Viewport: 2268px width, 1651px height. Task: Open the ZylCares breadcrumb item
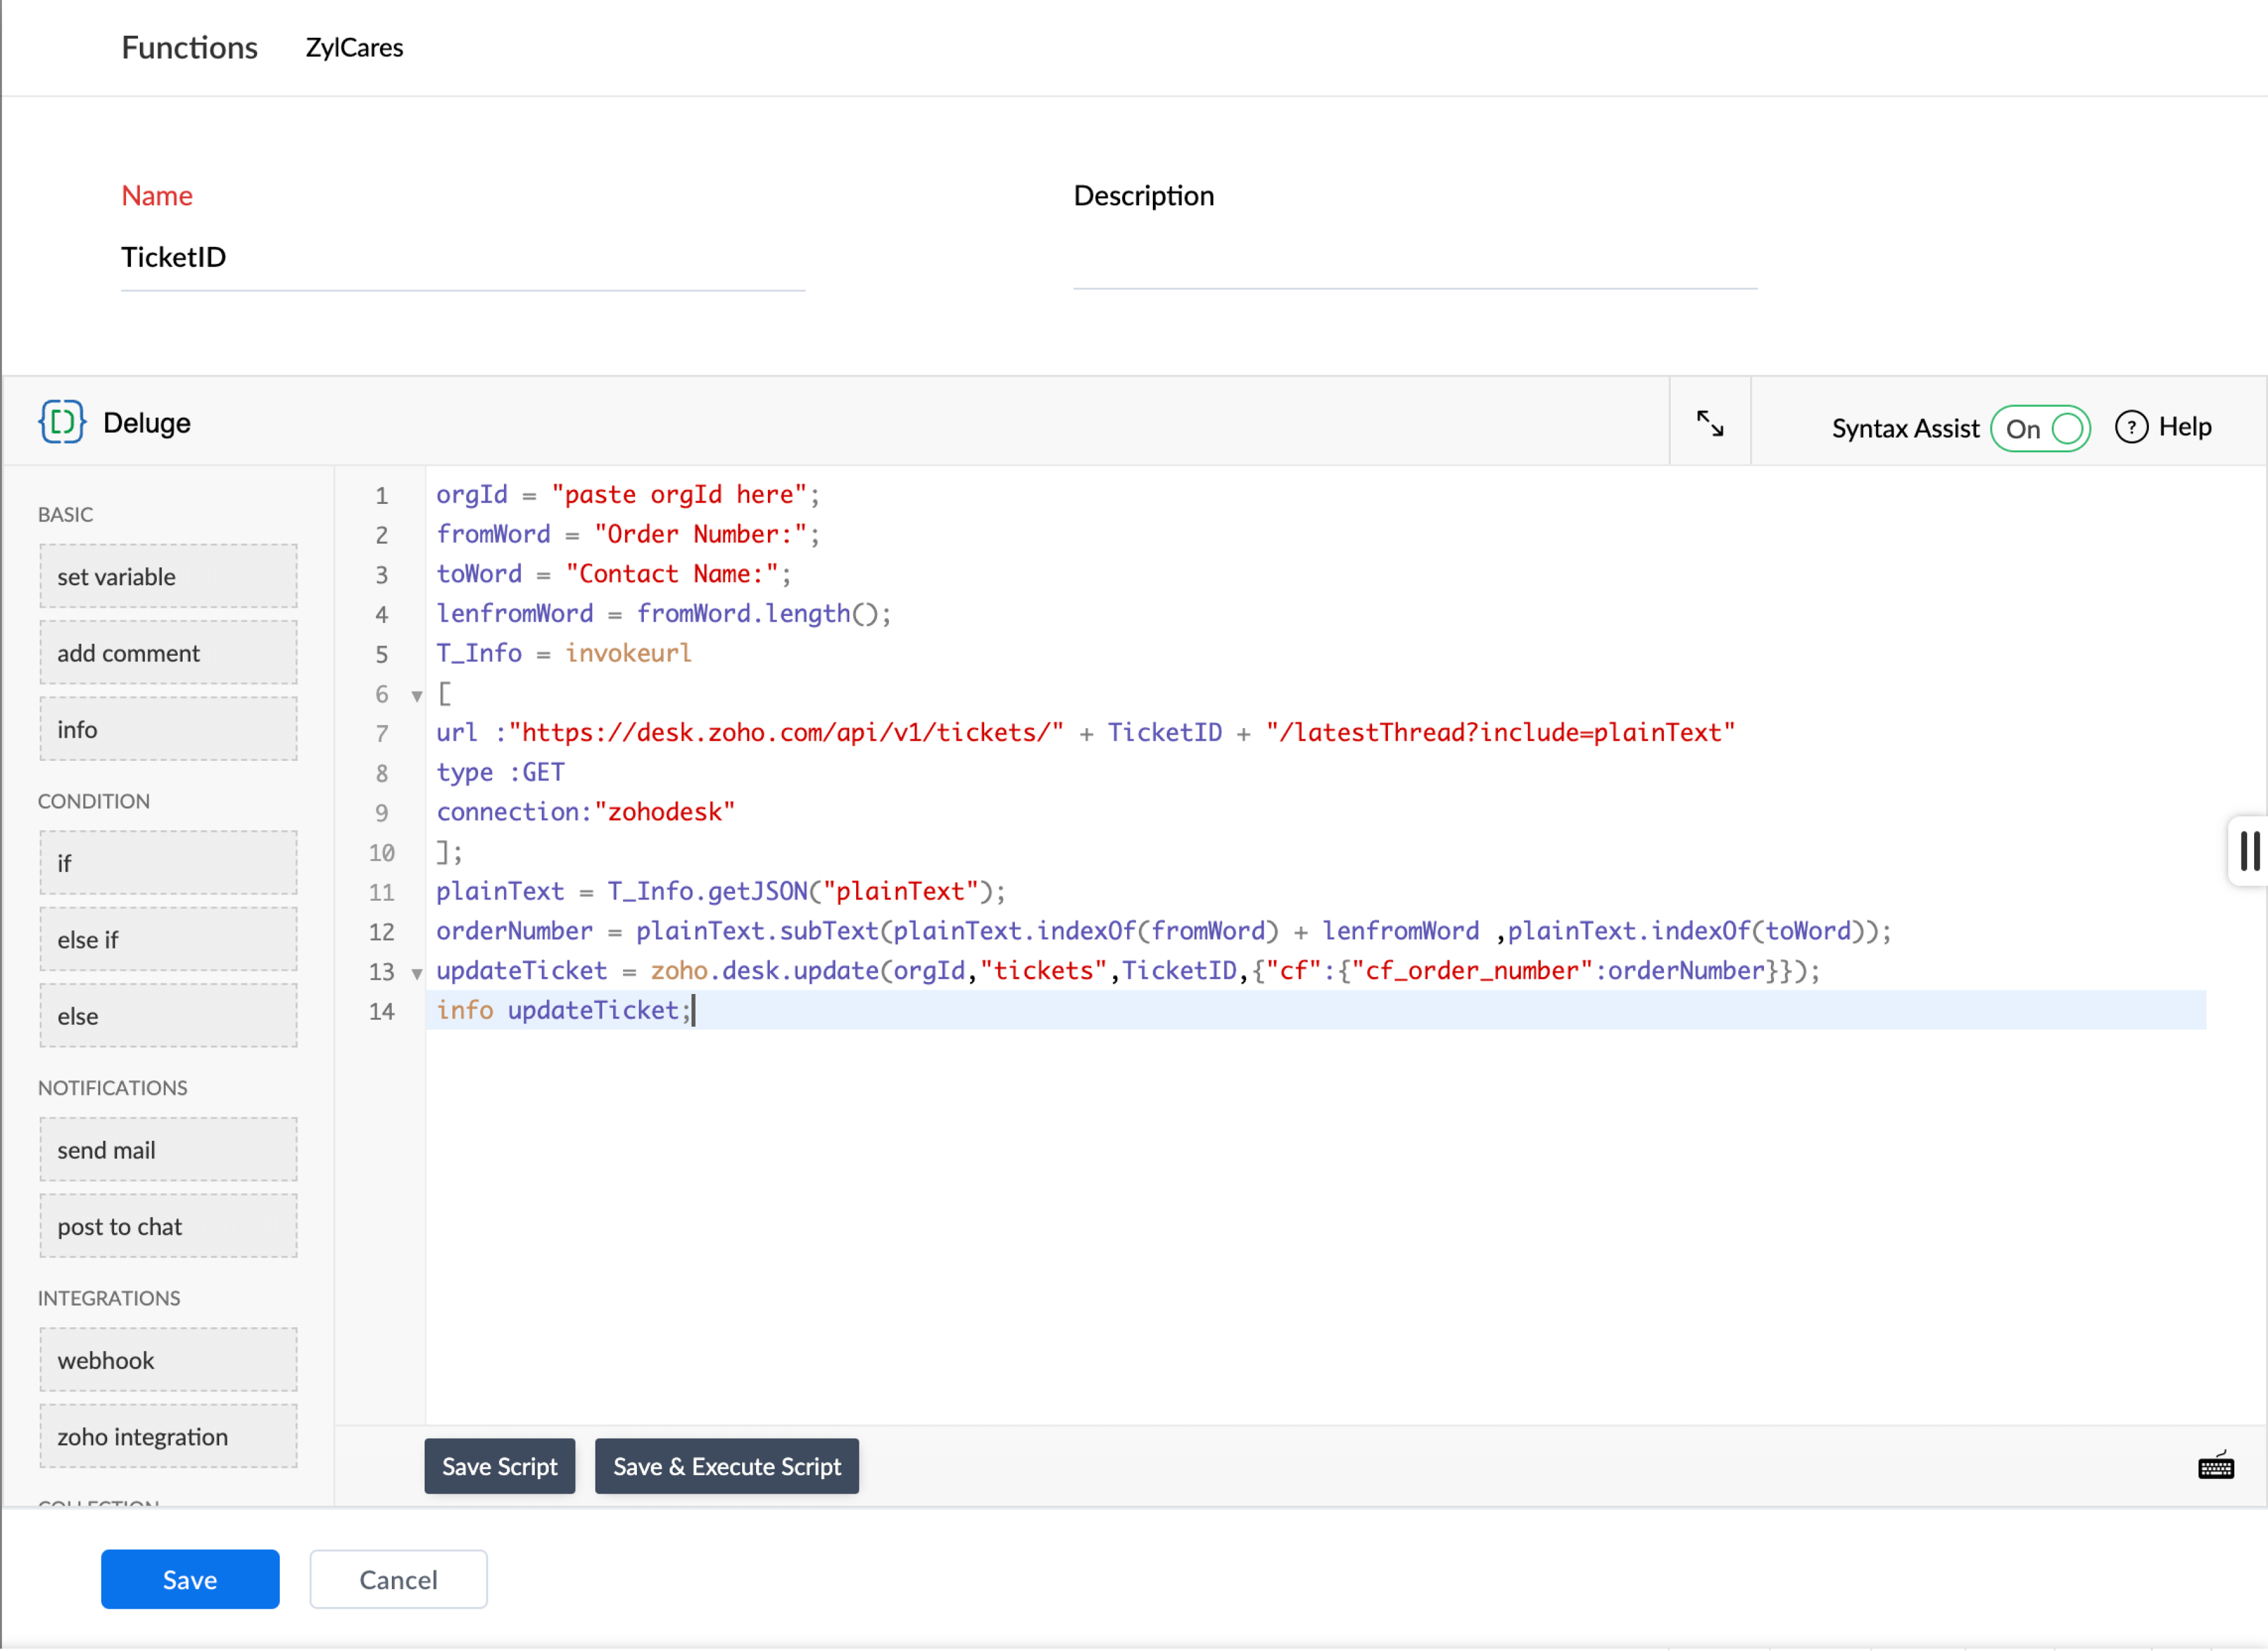[x=354, y=47]
